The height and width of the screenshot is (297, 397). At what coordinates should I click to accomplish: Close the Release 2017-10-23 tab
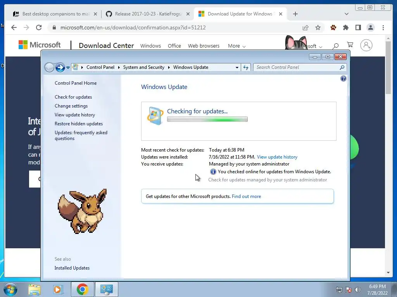pos(188,14)
